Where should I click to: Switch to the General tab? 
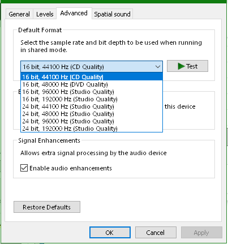tap(19, 14)
